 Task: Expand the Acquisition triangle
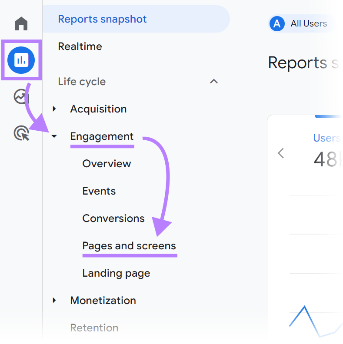point(54,109)
